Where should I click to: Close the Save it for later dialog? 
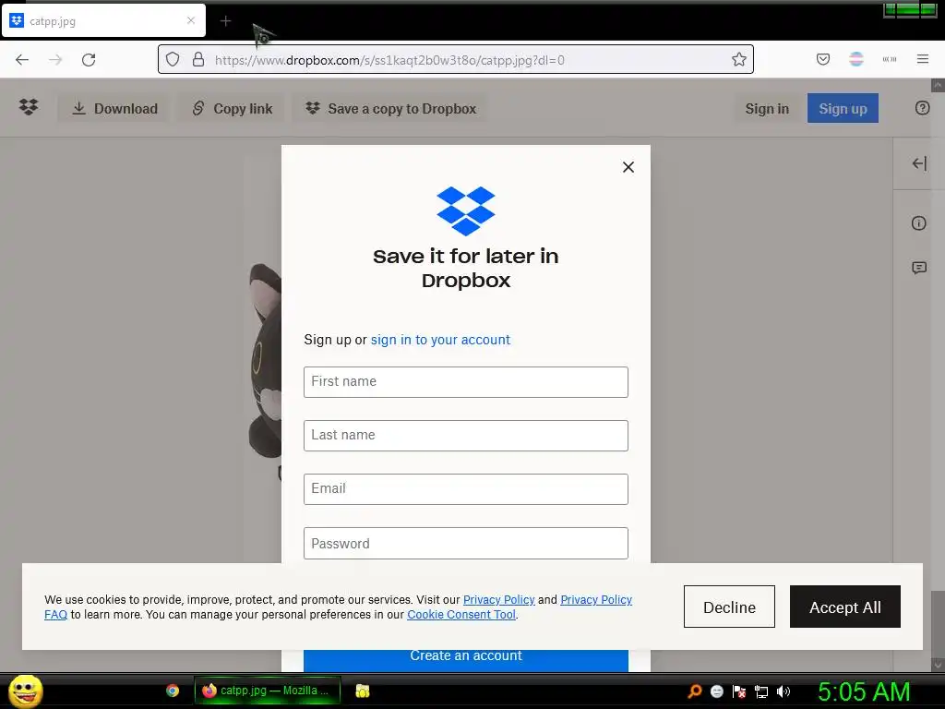[x=628, y=167]
